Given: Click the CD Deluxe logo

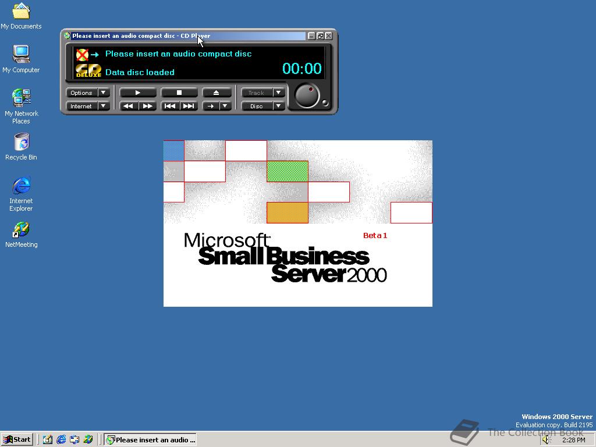Looking at the screenshot, I should [88, 70].
